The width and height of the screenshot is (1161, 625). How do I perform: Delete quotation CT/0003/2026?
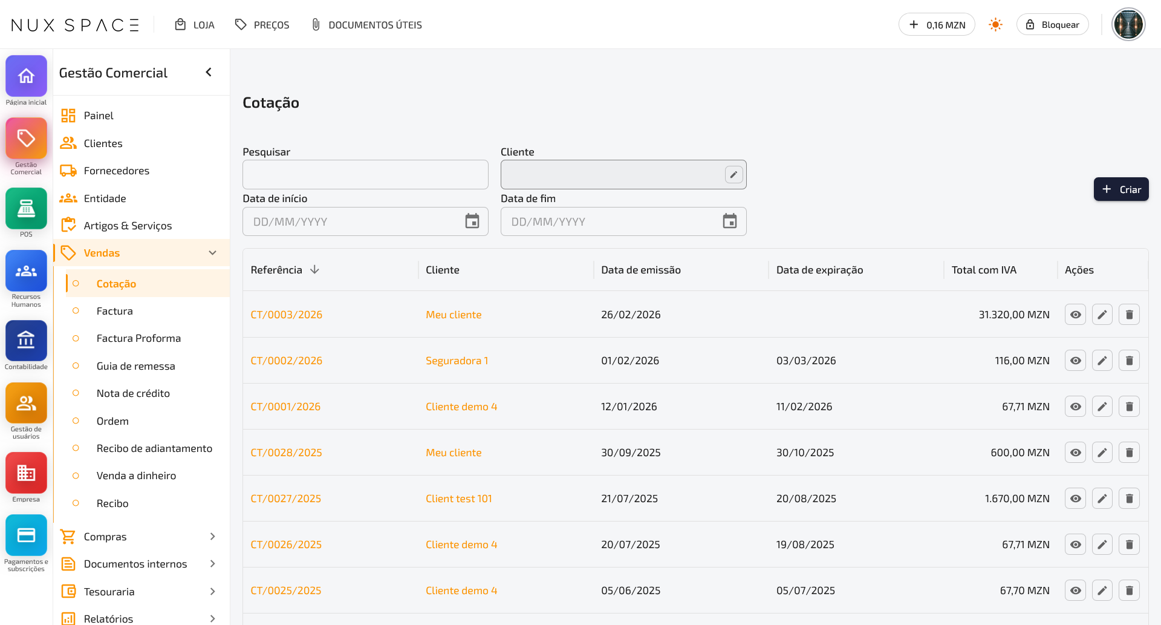[1129, 315]
